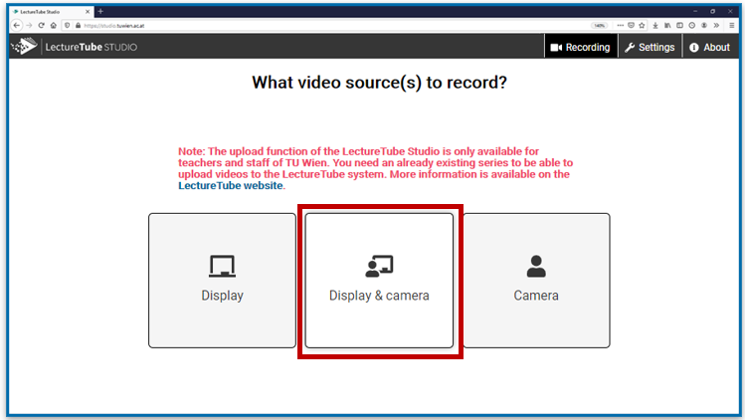The width and height of the screenshot is (745, 420).
Task: Choose Camera as the video source
Action: [536, 280]
